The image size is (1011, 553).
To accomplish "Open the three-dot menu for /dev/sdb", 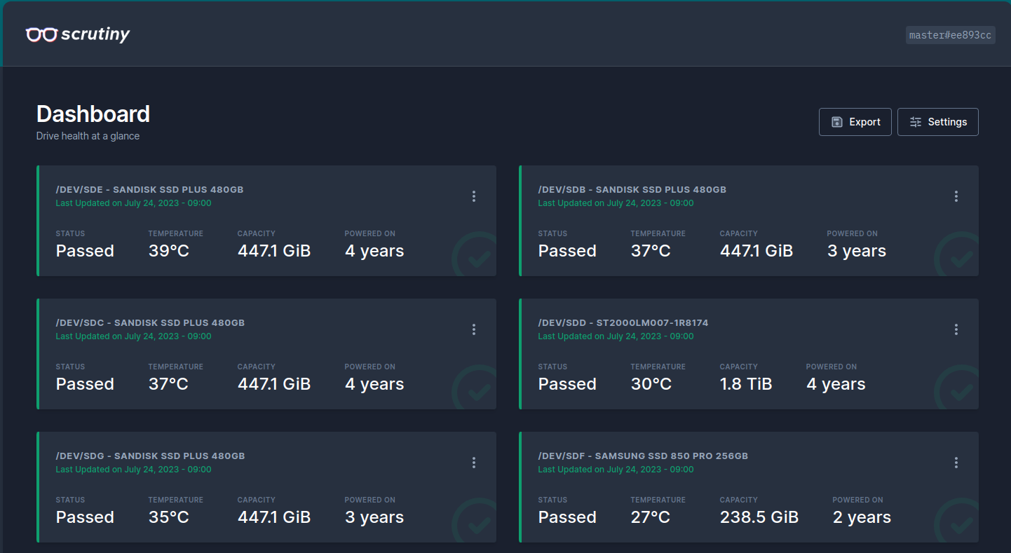I will pyautogui.click(x=956, y=196).
